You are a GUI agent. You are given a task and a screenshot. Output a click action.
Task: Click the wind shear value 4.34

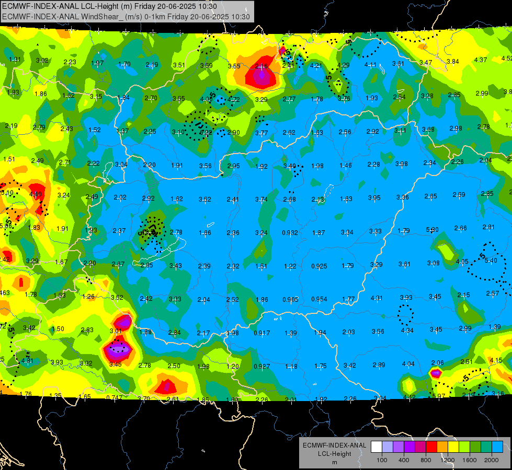click(x=407, y=331)
